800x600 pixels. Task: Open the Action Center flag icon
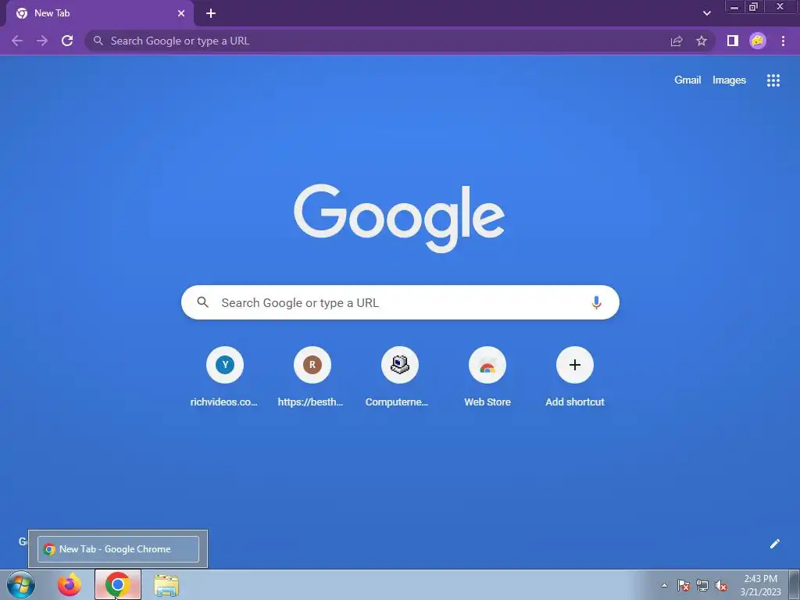[684, 586]
